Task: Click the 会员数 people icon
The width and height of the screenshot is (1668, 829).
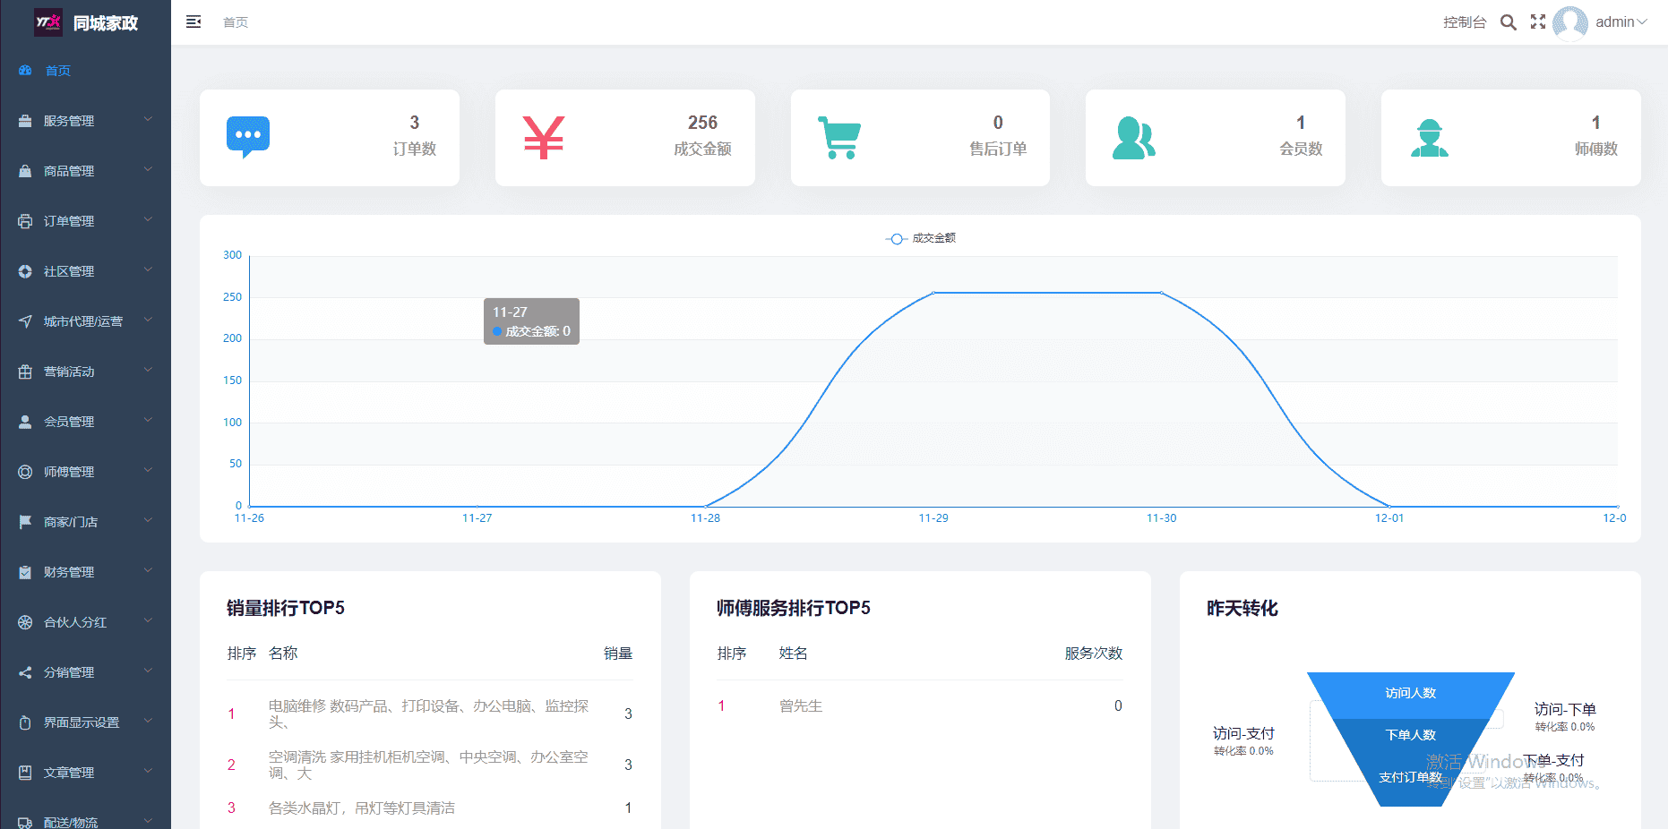Action: pos(1134,138)
